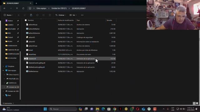Collapse the Este equipo tree node
This screenshot has height=112, width=200.
(x=3, y=71)
